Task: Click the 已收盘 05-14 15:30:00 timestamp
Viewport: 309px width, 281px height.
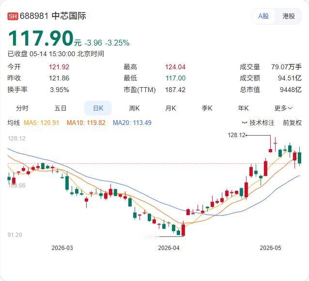Action: [56, 54]
